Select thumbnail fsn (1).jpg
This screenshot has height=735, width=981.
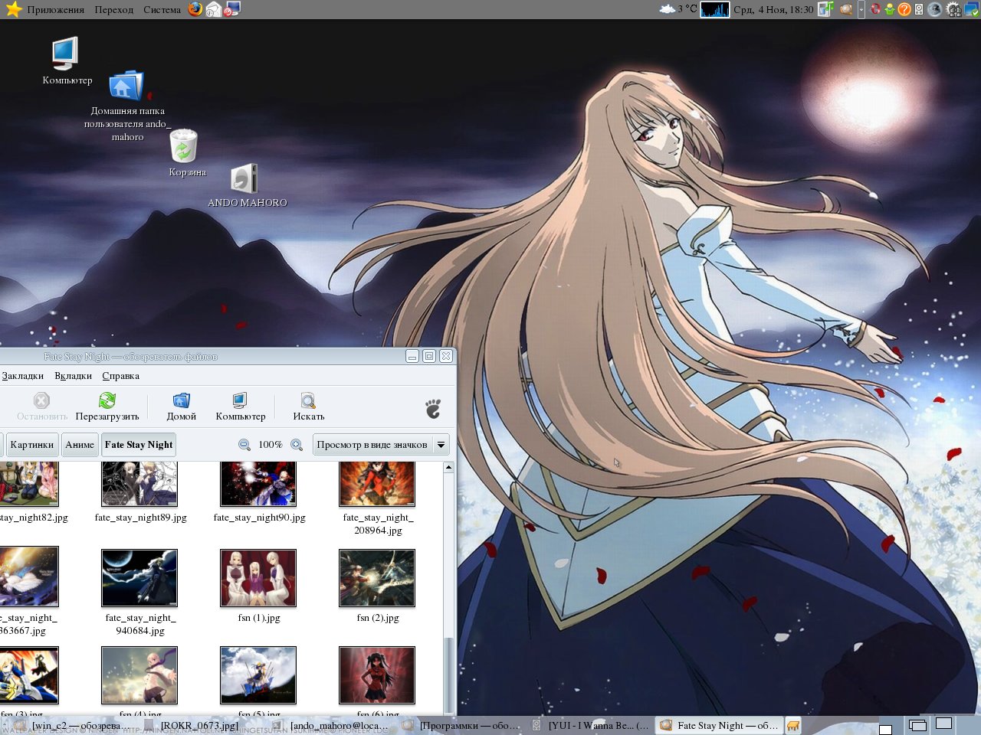pos(258,578)
